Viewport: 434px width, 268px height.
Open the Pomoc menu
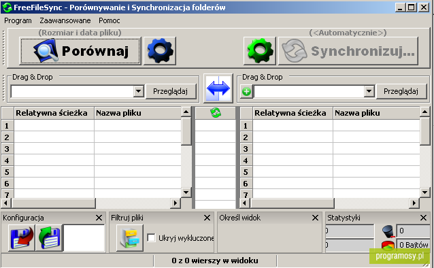pos(110,21)
